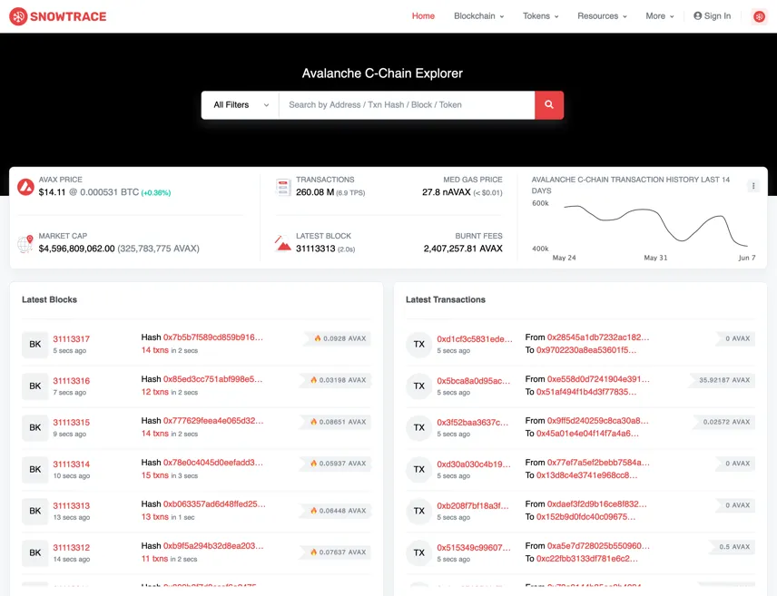Open the Tokens menu
This screenshot has width=777, height=596.
coord(541,15)
